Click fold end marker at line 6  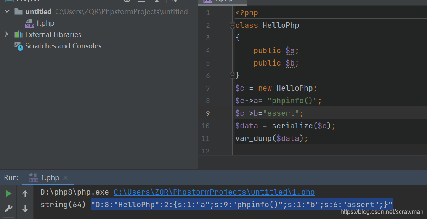tap(232, 75)
